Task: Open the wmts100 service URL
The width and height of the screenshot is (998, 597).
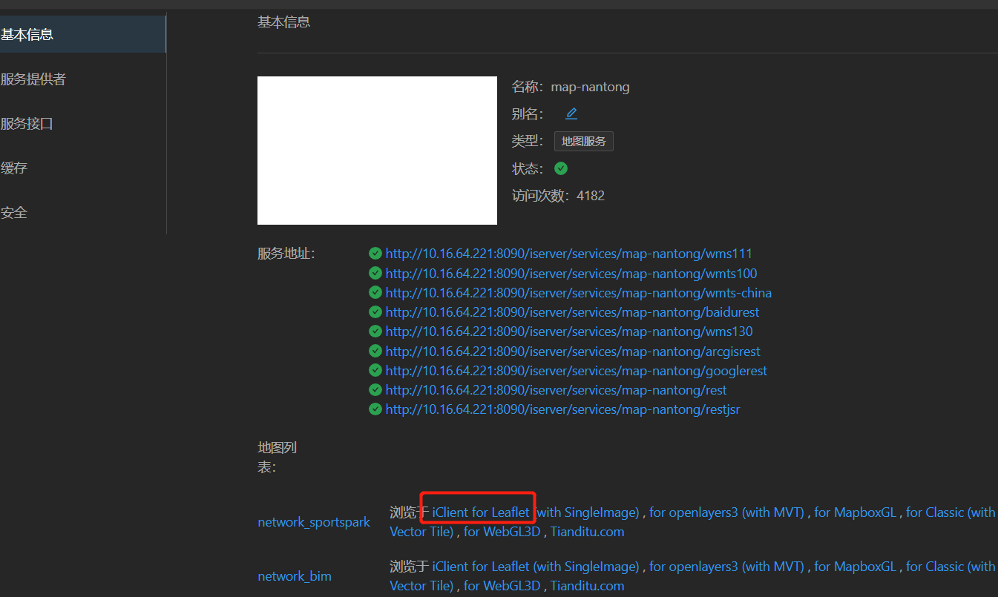Action: pyautogui.click(x=571, y=274)
